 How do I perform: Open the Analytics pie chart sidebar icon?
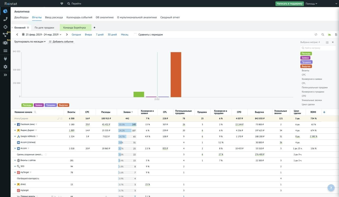(5, 11)
